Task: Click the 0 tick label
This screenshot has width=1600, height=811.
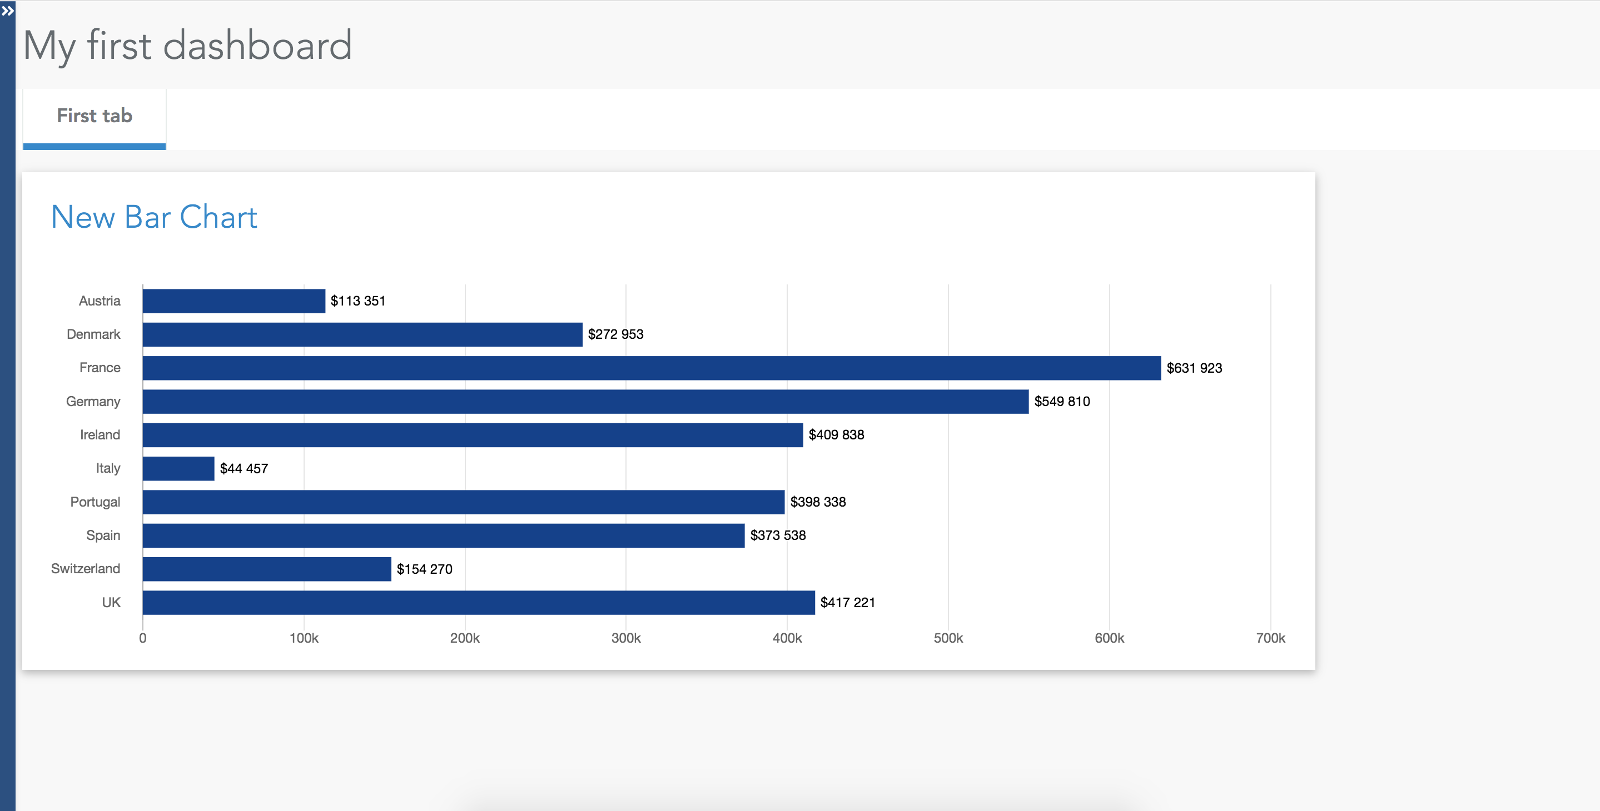Action: point(143,638)
